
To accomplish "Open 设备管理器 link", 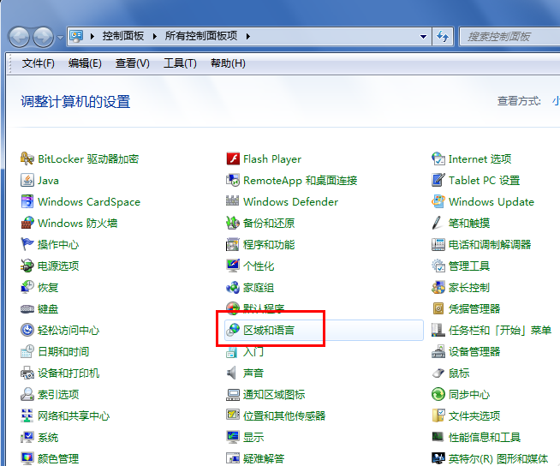I will coord(474,352).
